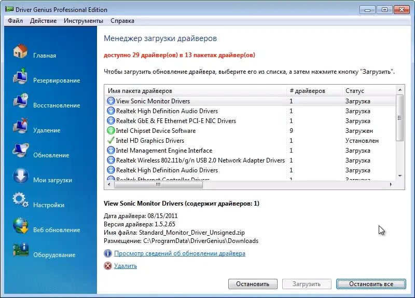Select the View Sonic Monitor Drivers row
The image size is (415, 298).
pyautogui.click(x=250, y=101)
